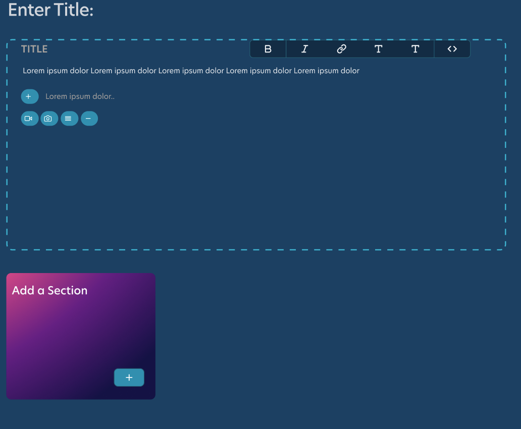The image size is (521, 429).
Task: Click the TITLE label in the section
Action: click(x=35, y=48)
